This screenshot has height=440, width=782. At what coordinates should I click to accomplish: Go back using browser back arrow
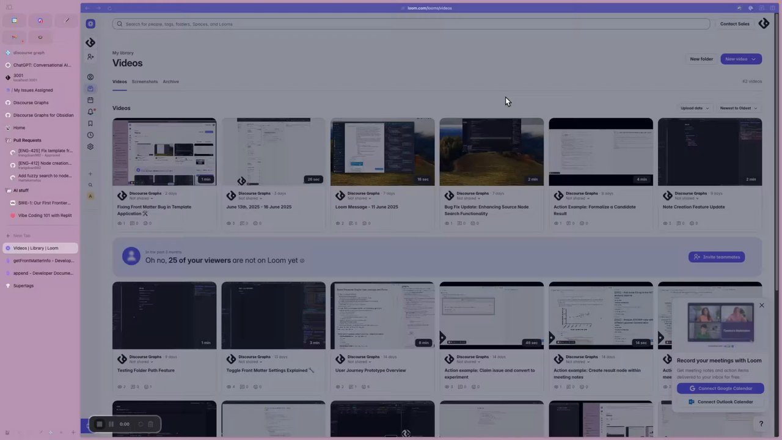coord(87,8)
